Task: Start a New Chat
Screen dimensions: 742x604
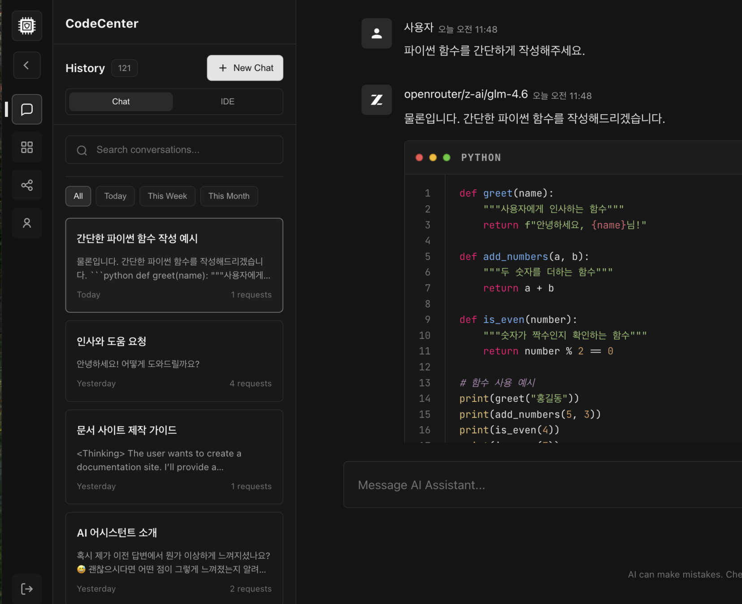Action: 245,68
